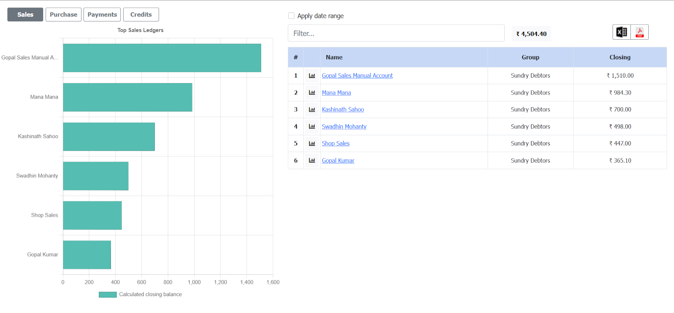The width and height of the screenshot is (674, 313).
Task: Open Gopal Sales Manual Account ledger link
Action: pyautogui.click(x=357, y=76)
